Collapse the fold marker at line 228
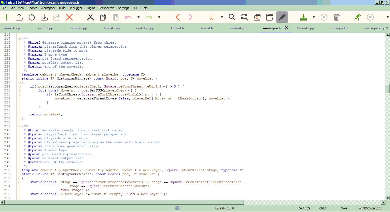390x212 pixels. click(19, 82)
